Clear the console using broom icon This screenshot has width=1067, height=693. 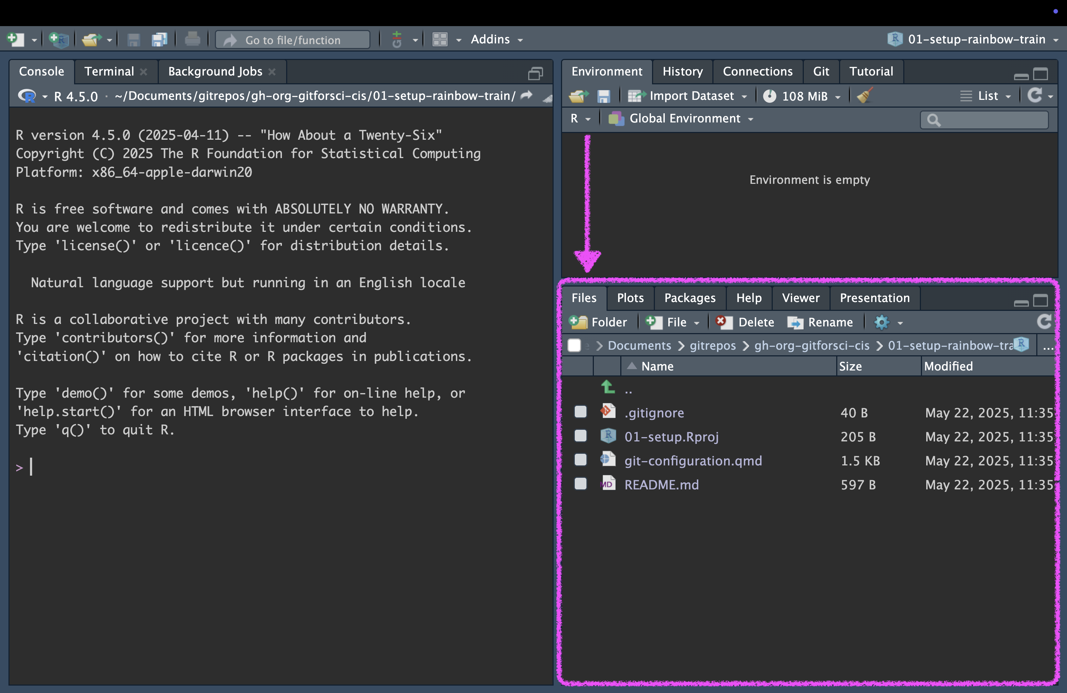pos(547,98)
